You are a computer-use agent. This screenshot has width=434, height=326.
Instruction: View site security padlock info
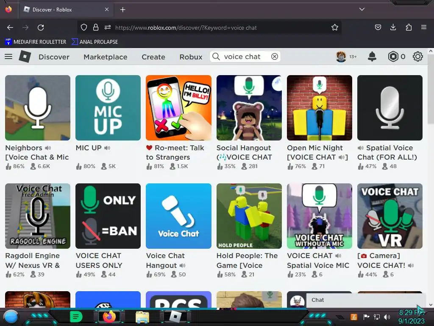pos(96,27)
